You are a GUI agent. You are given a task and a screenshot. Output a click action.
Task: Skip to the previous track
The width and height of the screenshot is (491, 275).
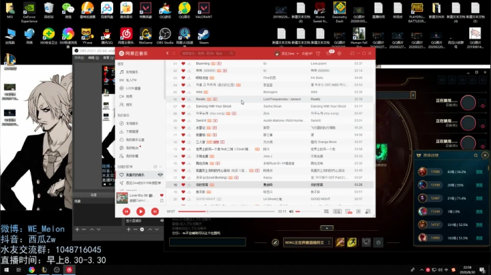pos(126,212)
